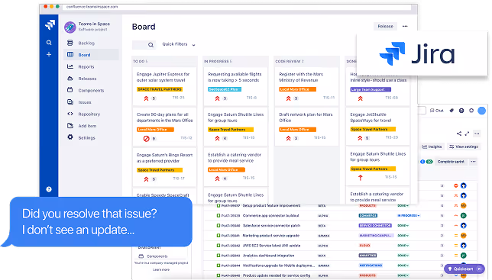Open Backlog in project sidebar

pyautogui.click(x=91, y=43)
